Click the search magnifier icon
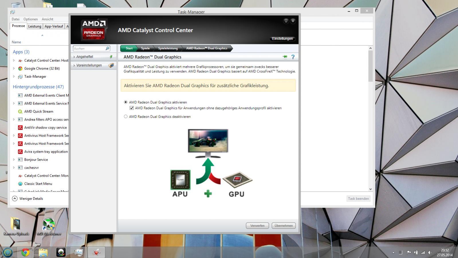This screenshot has height=258, width=458. (x=107, y=49)
